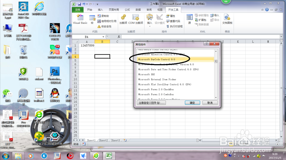This screenshot has height=160, width=286.
Task: Click Expansion Packs in XML group
Action: click(x=200, y=20)
